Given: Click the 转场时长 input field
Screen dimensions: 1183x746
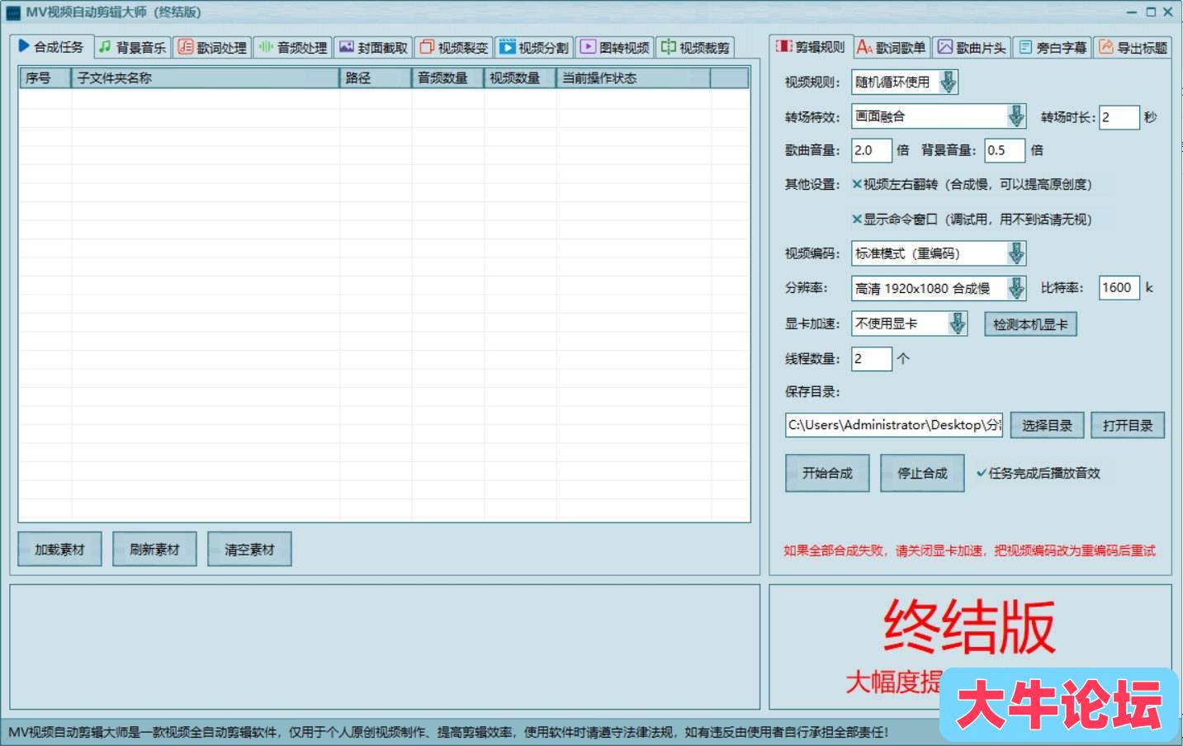Looking at the screenshot, I should pos(1119,117).
